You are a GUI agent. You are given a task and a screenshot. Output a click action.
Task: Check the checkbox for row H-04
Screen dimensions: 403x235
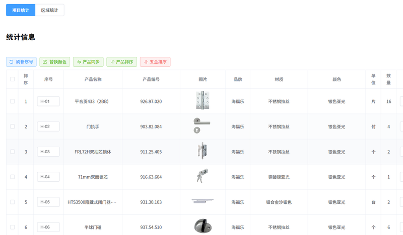click(x=12, y=177)
